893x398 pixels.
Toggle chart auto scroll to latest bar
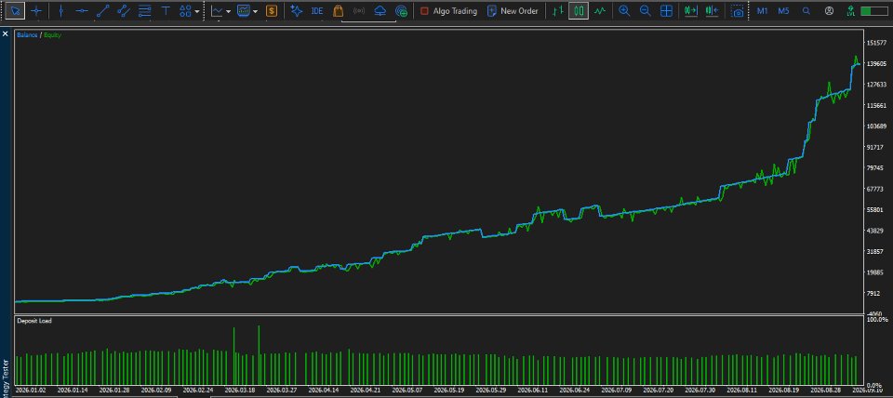pos(691,11)
